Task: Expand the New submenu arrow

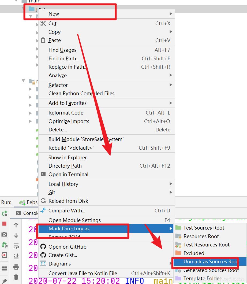Action: (x=171, y=14)
